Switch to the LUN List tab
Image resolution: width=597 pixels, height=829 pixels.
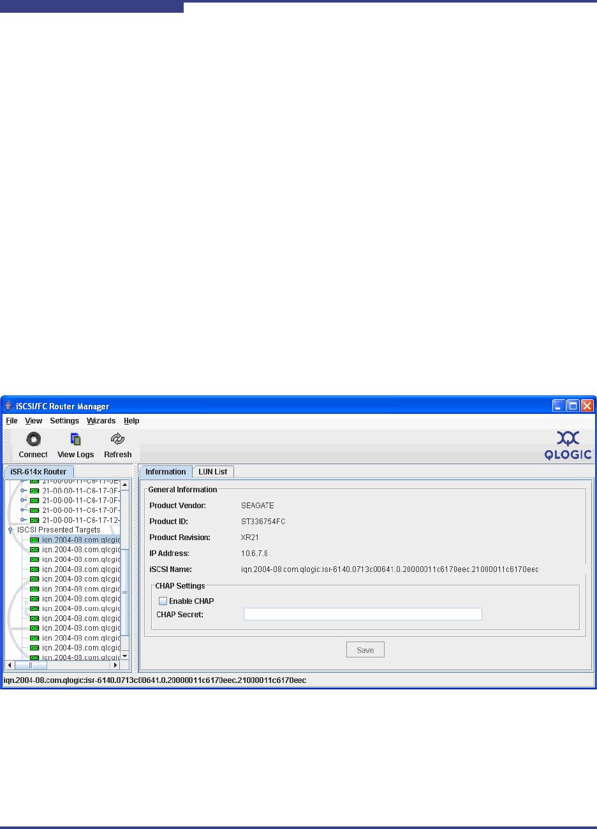(213, 472)
